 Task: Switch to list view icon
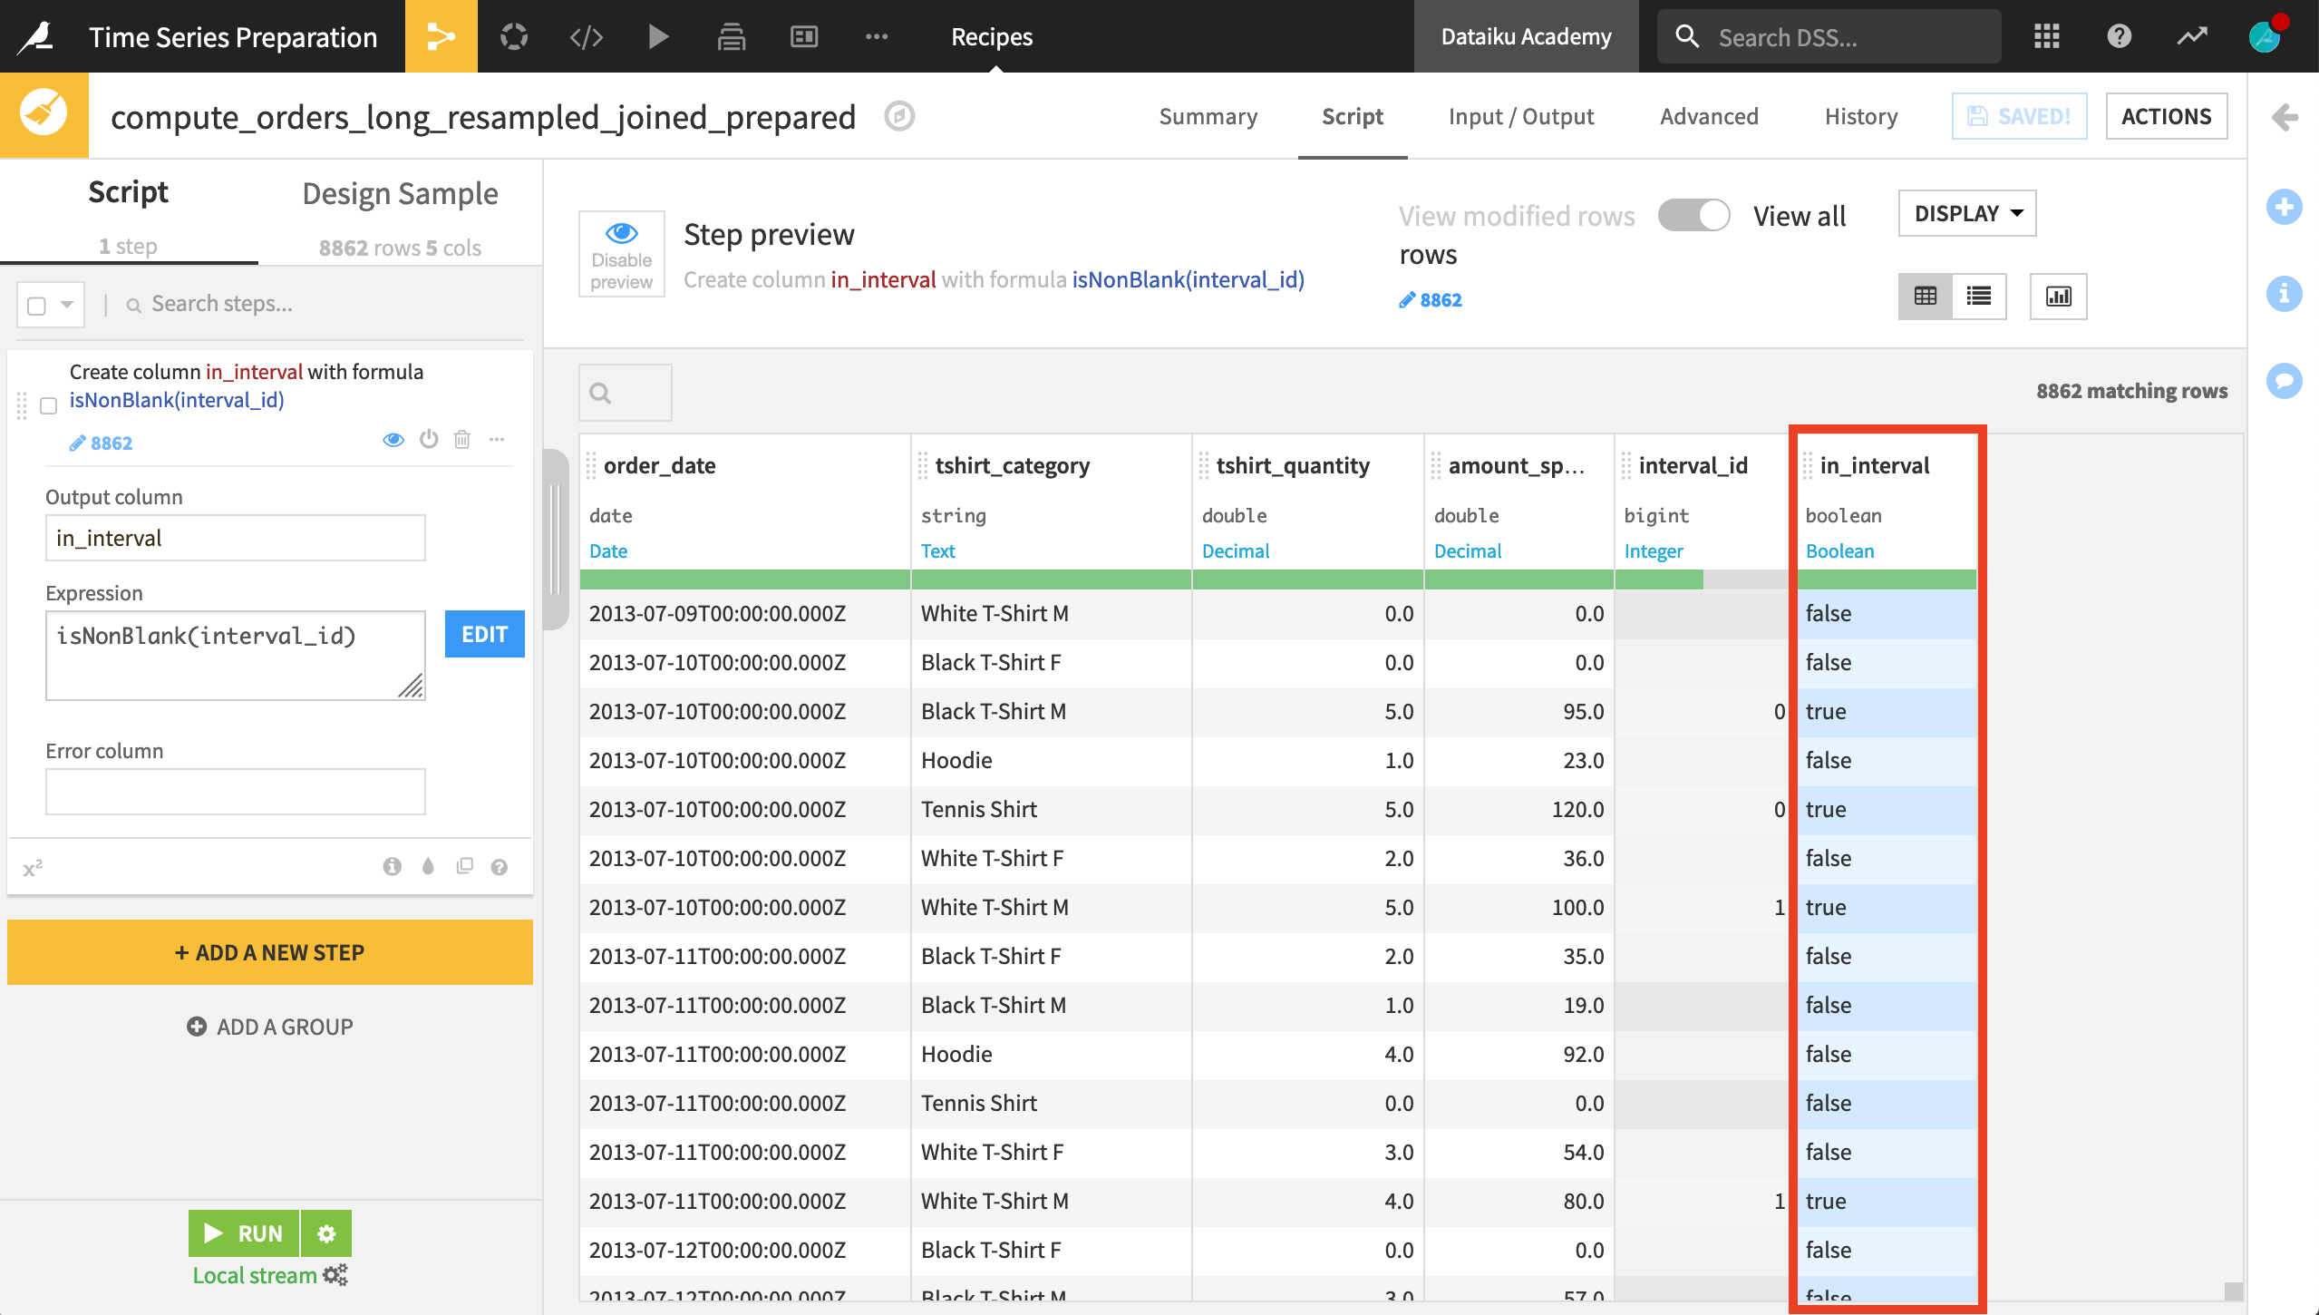(1979, 297)
